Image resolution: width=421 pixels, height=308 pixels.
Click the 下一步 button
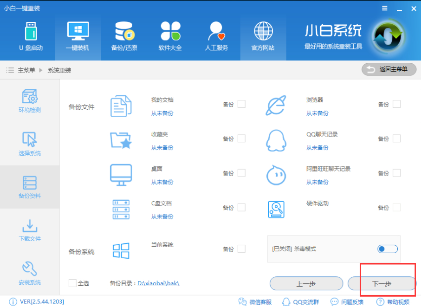pos(383,283)
